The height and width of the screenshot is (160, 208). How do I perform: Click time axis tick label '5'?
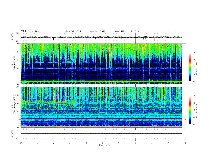(x=103, y=143)
